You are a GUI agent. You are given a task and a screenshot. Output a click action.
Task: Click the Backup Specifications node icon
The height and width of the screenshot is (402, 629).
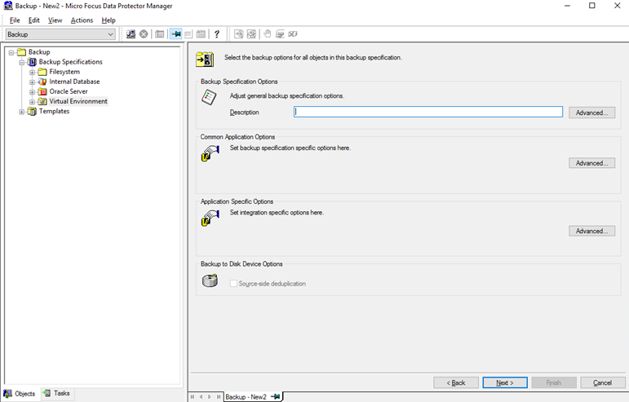pyautogui.click(x=32, y=62)
